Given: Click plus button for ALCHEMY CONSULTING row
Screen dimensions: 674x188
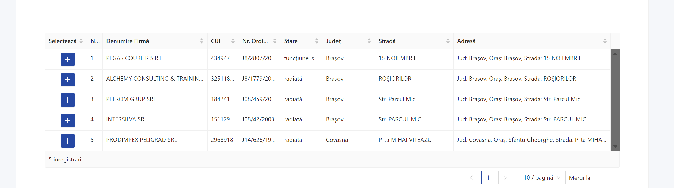Looking at the screenshot, I should point(68,80).
